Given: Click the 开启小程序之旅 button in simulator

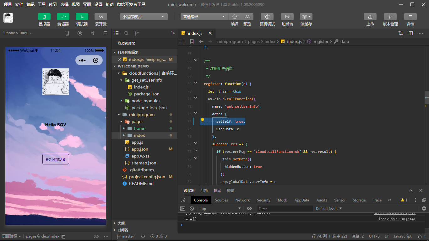Looking at the screenshot, I should point(56,159).
